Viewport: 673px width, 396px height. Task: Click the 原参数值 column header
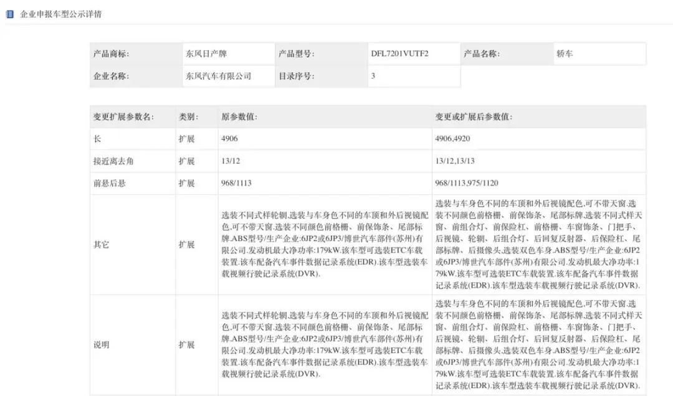coord(239,116)
